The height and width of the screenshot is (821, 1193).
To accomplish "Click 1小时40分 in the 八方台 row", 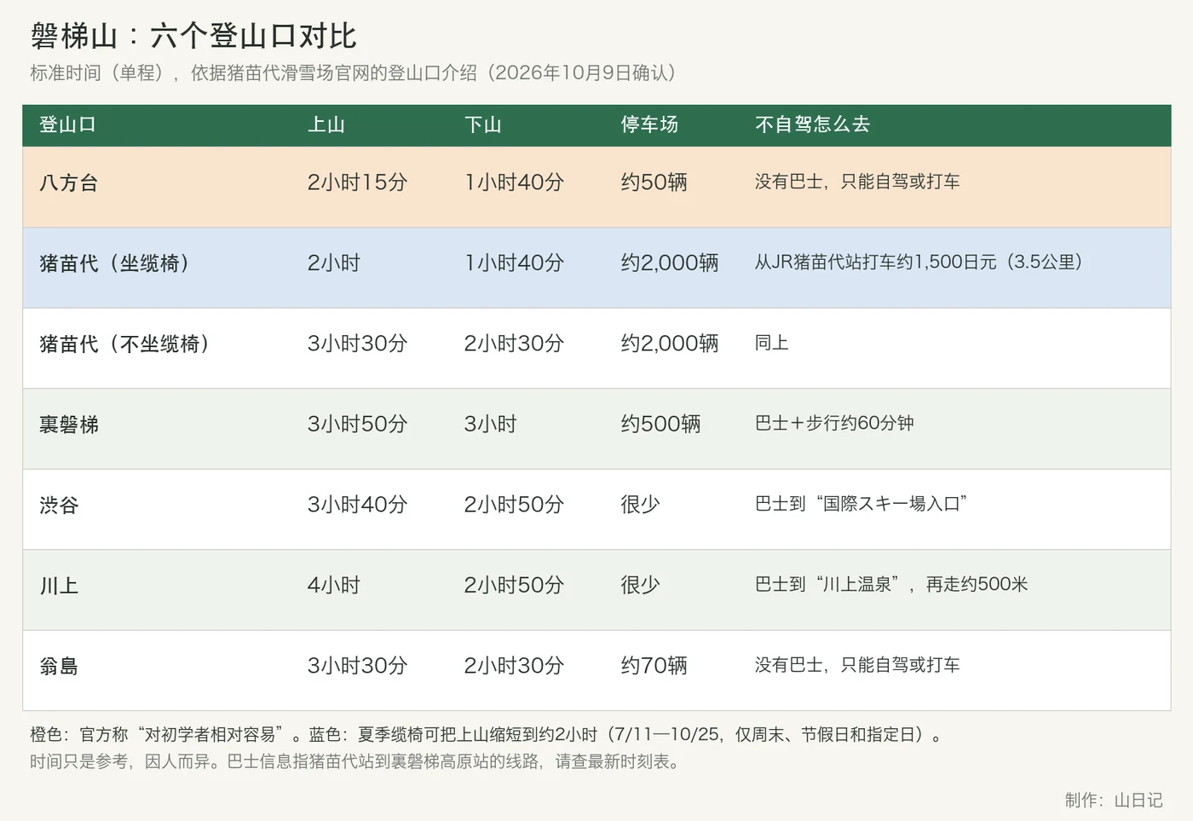I will [x=514, y=182].
